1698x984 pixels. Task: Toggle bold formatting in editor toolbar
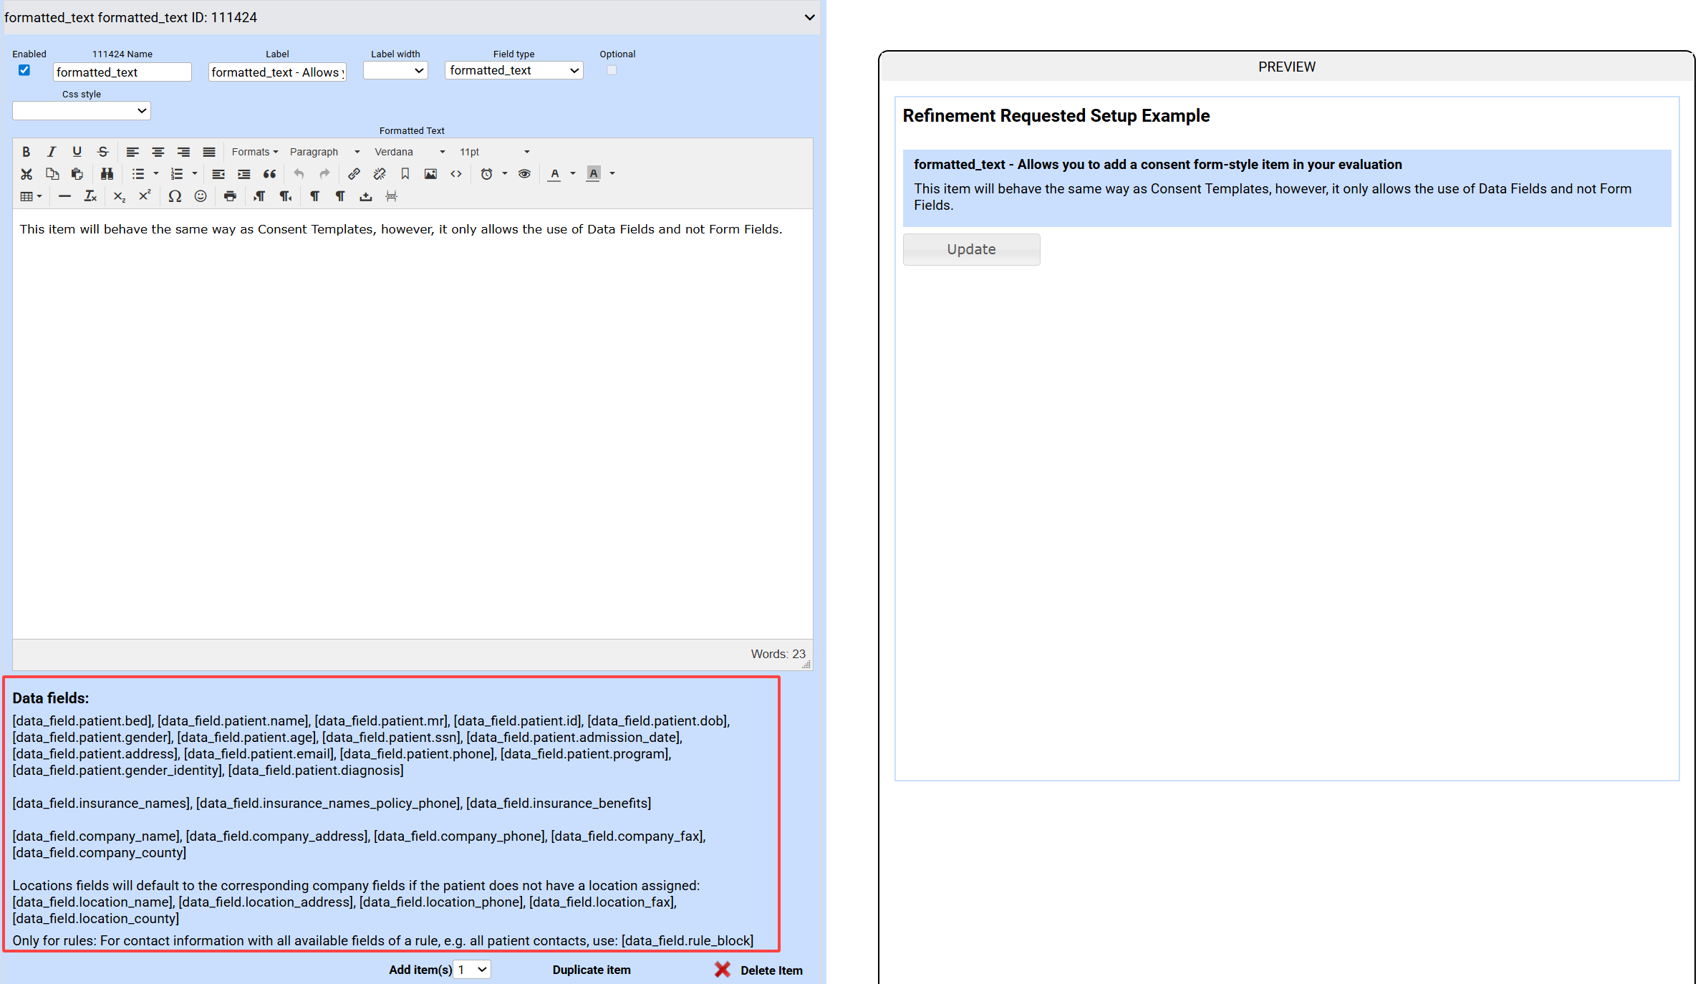pos(26,152)
